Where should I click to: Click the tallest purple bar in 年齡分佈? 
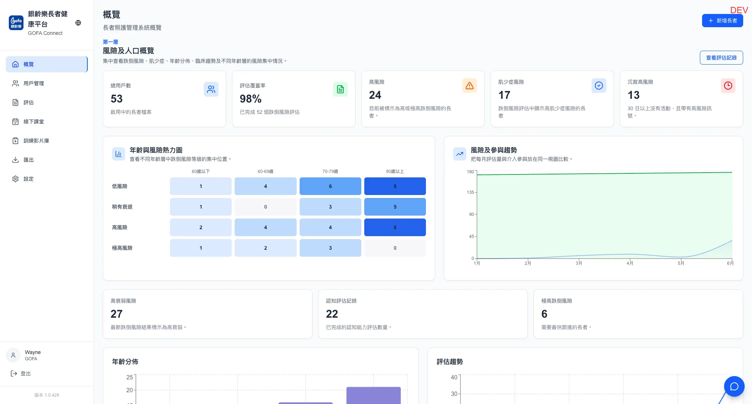click(x=373, y=395)
